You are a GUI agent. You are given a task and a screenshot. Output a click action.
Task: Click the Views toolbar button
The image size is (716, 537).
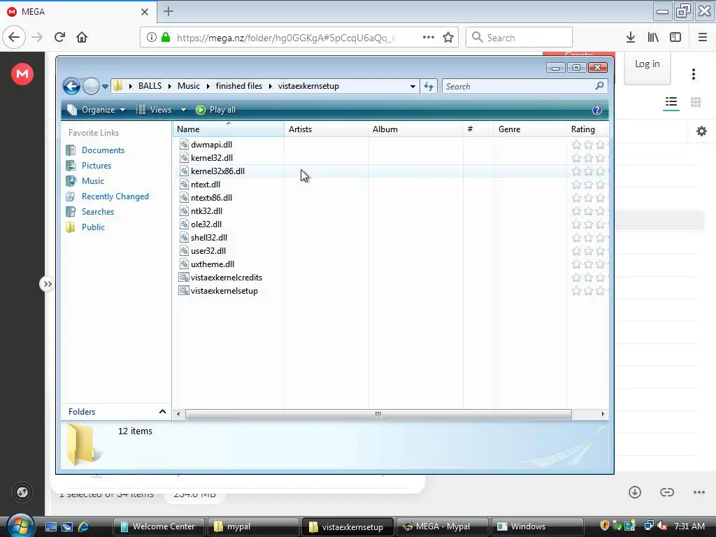[x=154, y=110]
